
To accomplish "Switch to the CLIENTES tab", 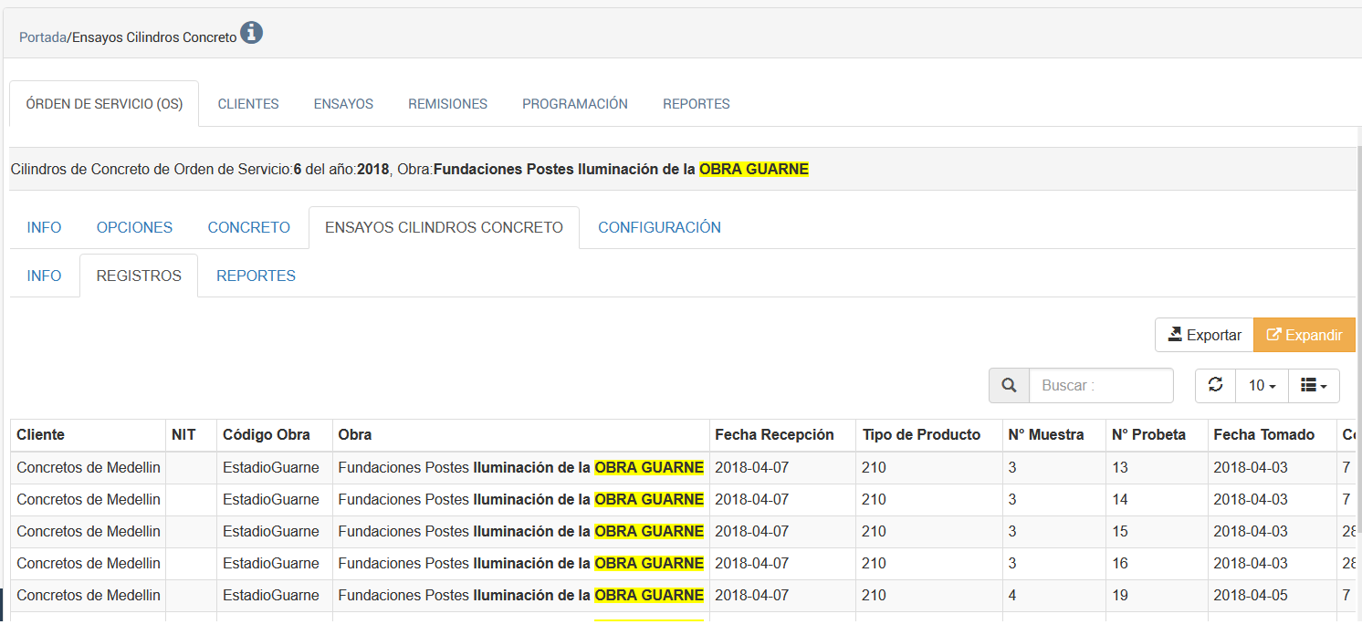I will (x=248, y=104).
